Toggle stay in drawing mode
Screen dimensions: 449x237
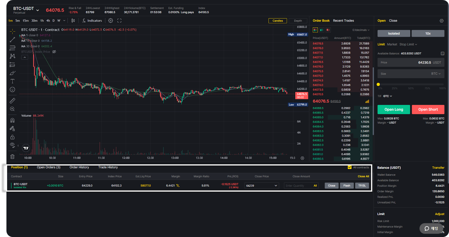(x=12, y=129)
